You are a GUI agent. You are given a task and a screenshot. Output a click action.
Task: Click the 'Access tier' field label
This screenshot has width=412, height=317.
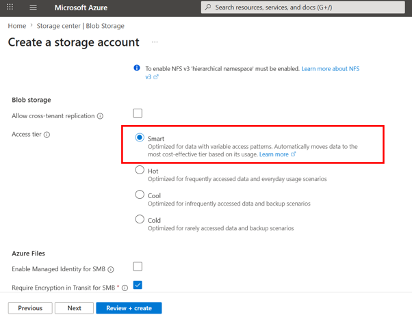pos(27,134)
